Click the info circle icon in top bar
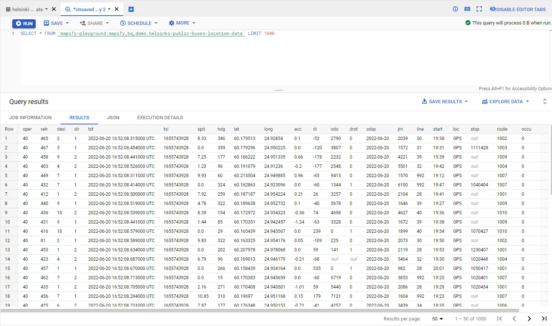The width and height of the screenshot is (552, 326). point(455,9)
